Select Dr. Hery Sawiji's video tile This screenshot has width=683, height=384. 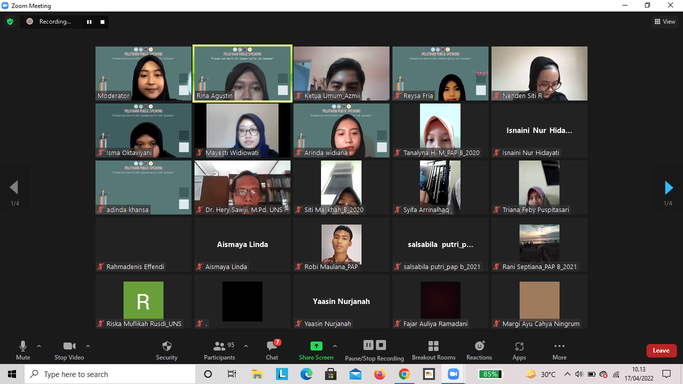[242, 187]
